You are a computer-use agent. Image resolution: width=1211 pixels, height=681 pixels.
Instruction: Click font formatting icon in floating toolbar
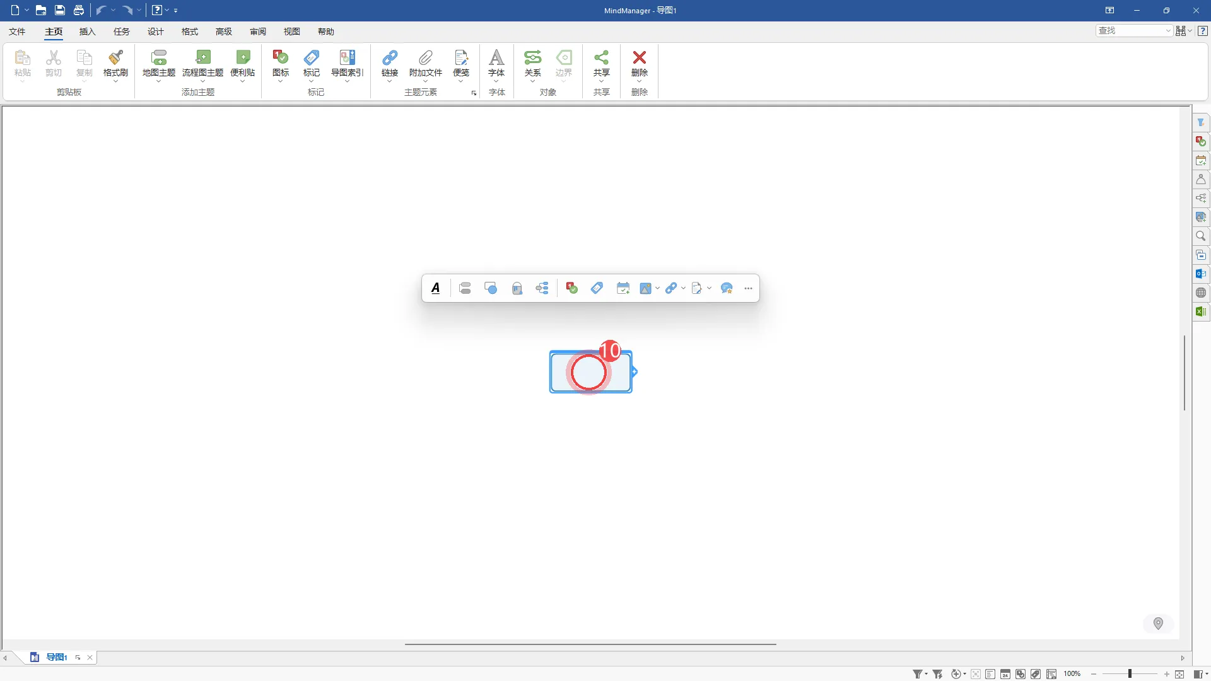click(x=436, y=288)
